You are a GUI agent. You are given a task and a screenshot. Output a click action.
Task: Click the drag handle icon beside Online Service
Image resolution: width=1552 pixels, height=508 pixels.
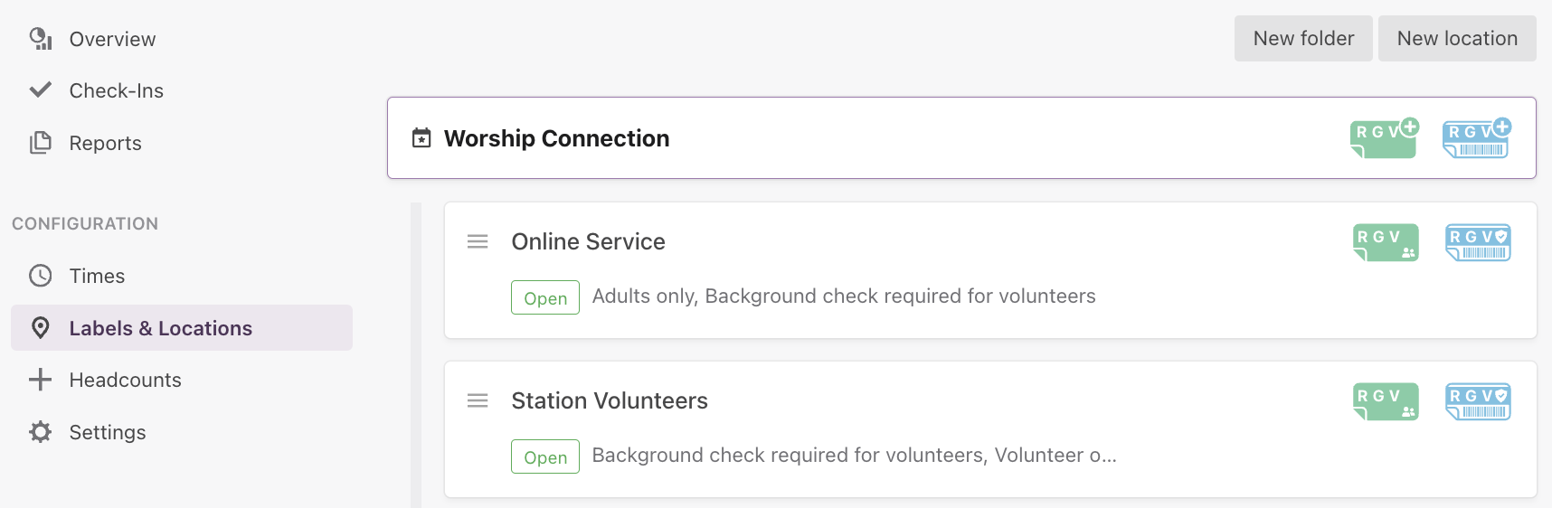[478, 241]
